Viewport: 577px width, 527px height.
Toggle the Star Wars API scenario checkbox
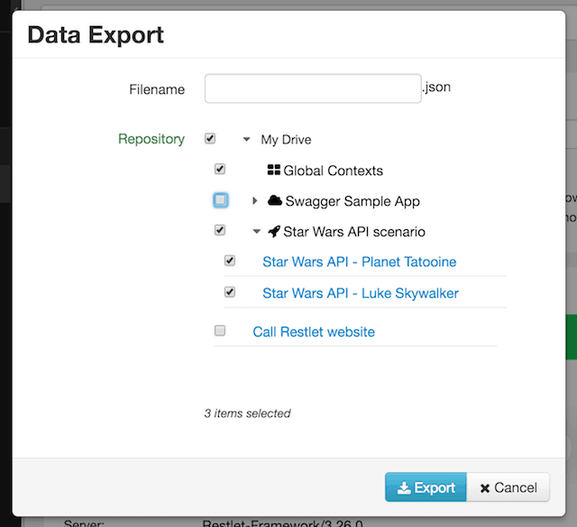pyautogui.click(x=220, y=230)
